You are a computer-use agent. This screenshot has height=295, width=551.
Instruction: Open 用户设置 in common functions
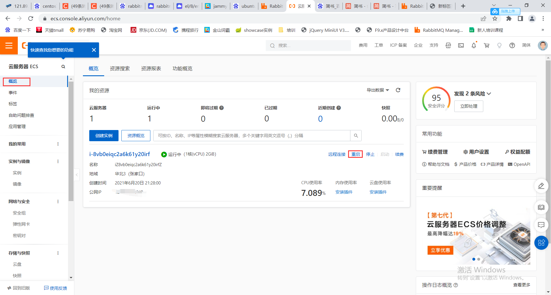[476, 152]
